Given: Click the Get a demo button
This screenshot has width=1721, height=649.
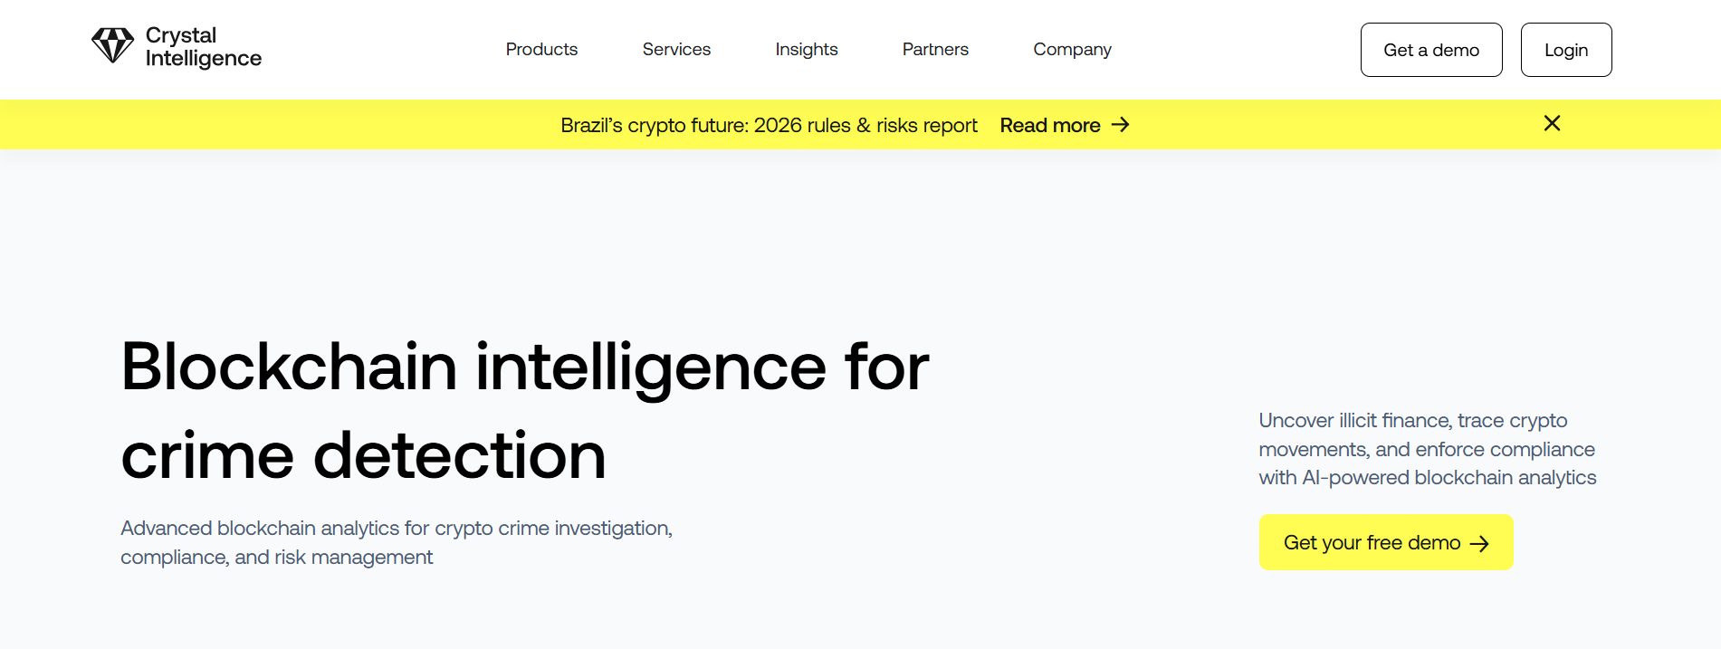Looking at the screenshot, I should (1430, 50).
